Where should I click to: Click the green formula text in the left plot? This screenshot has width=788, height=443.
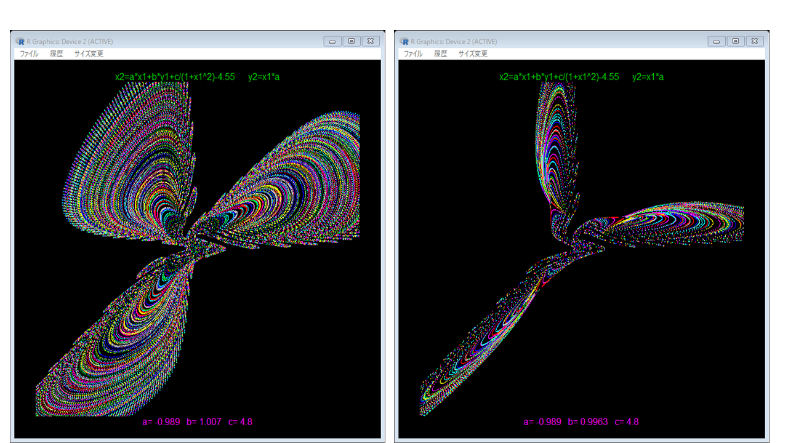tap(197, 77)
